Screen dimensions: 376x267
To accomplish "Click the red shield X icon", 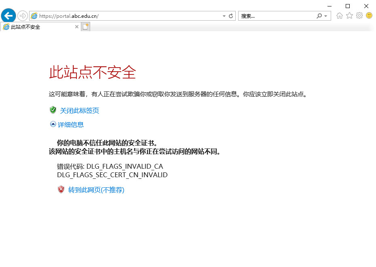I will tap(61, 189).
